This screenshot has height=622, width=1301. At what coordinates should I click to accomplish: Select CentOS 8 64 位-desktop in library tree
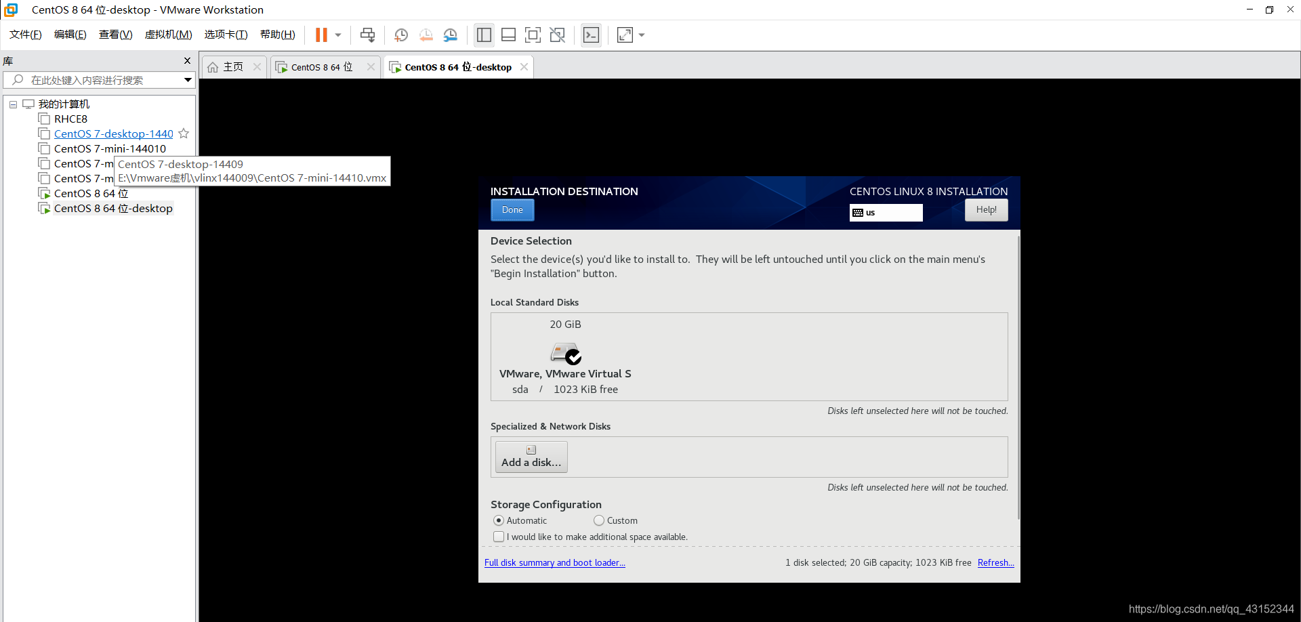pyautogui.click(x=113, y=209)
